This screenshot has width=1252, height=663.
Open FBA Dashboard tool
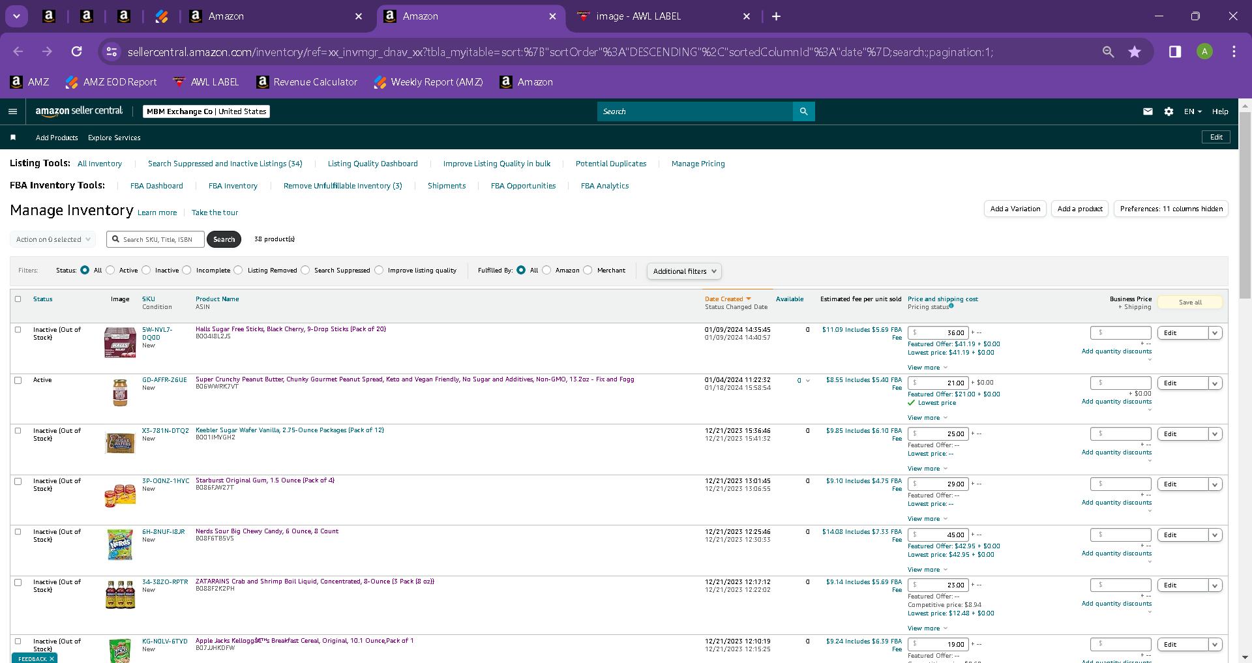[156, 186]
